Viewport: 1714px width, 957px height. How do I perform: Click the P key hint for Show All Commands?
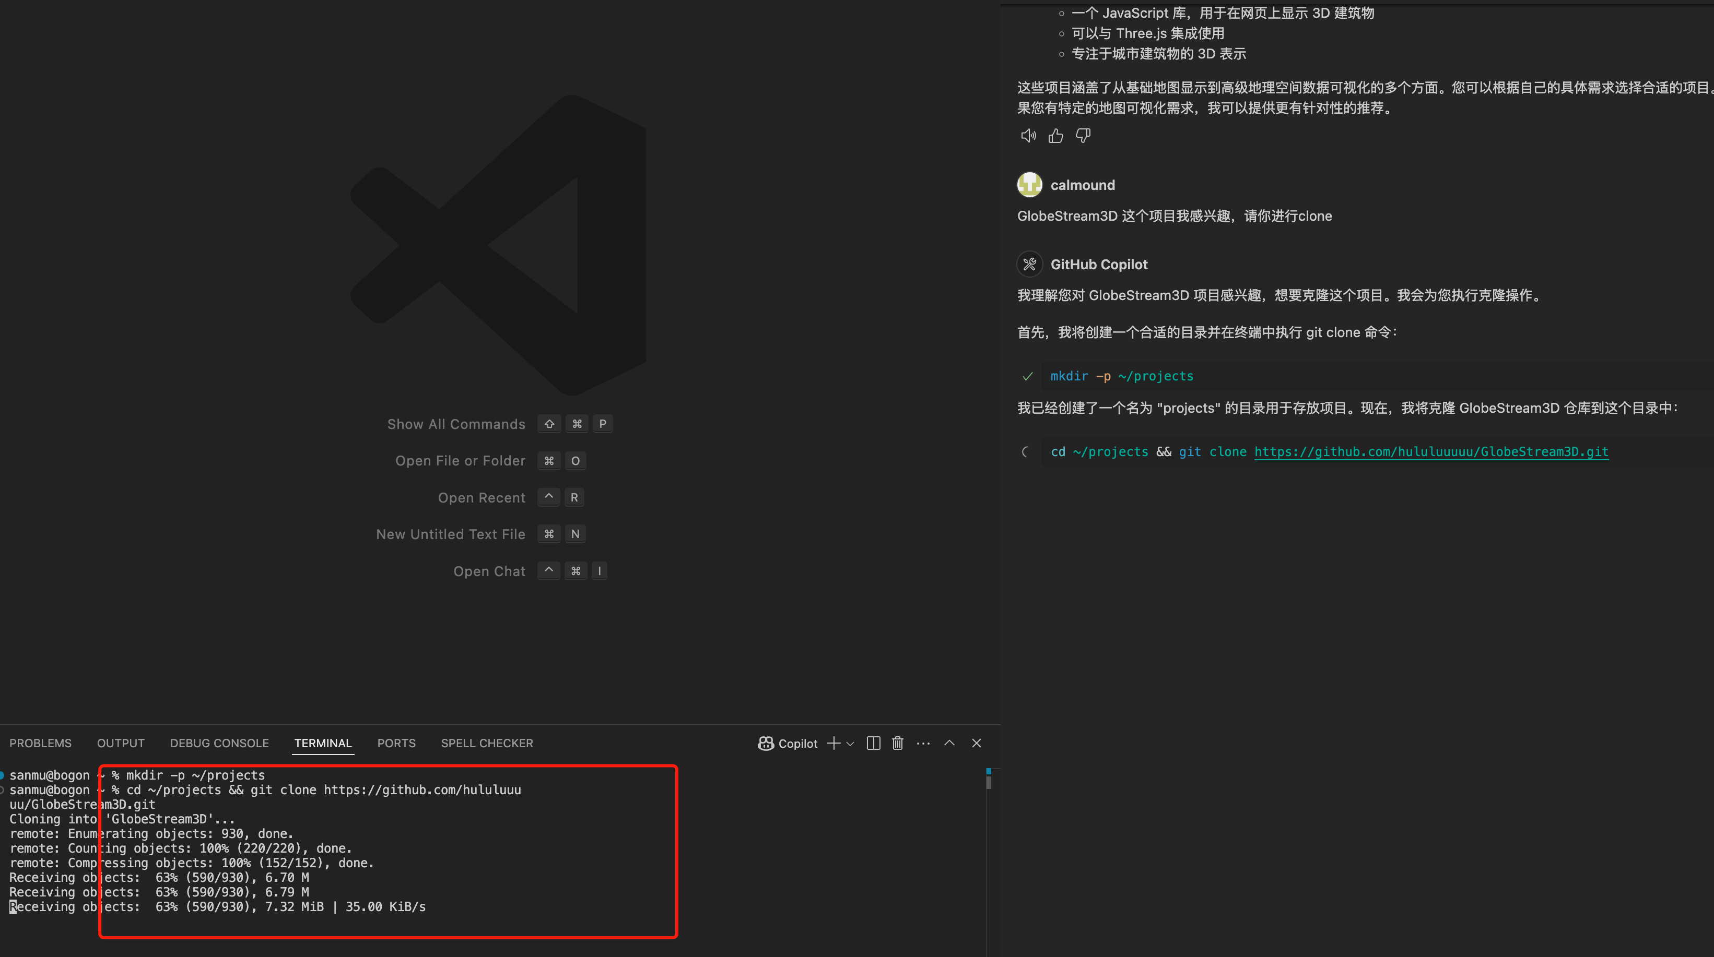click(602, 424)
